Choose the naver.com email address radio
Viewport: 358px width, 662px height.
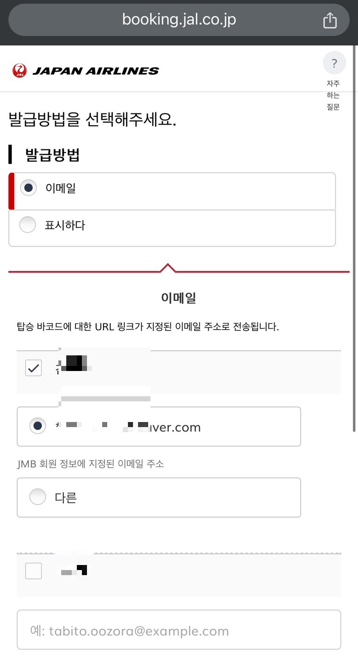[x=37, y=426]
